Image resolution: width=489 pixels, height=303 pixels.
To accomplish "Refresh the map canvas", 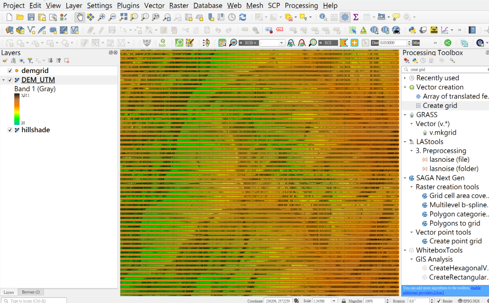I will pyautogui.click(x=243, y=17).
